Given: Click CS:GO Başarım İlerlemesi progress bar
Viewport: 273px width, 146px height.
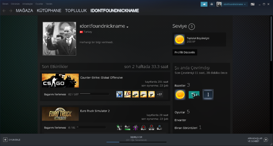Looking at the screenshot, I should click(94, 94).
